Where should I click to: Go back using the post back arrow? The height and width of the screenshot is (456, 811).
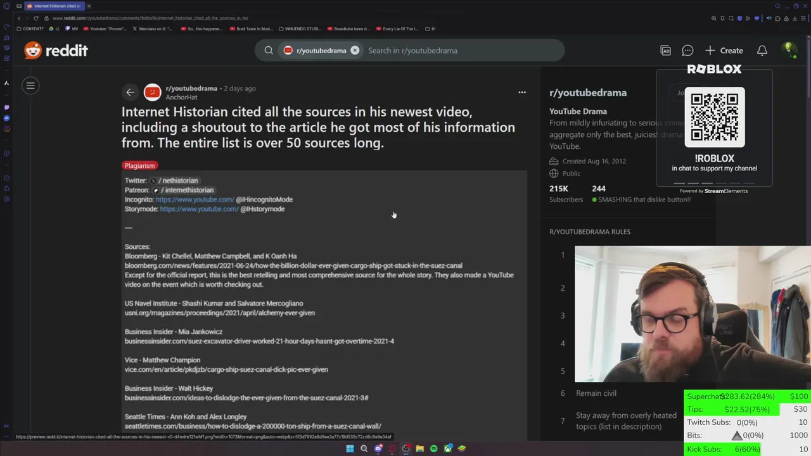pos(130,92)
